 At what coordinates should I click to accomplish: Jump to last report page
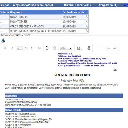tap(39, 48)
